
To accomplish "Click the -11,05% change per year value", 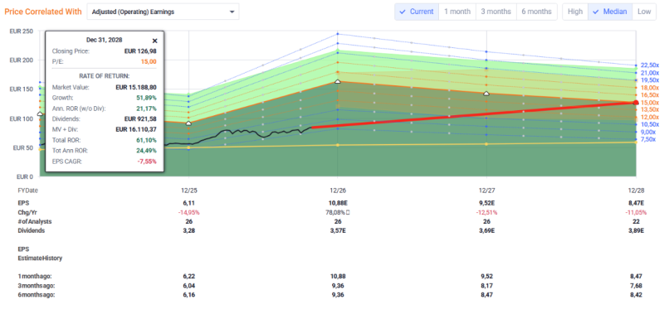I will pos(635,212).
